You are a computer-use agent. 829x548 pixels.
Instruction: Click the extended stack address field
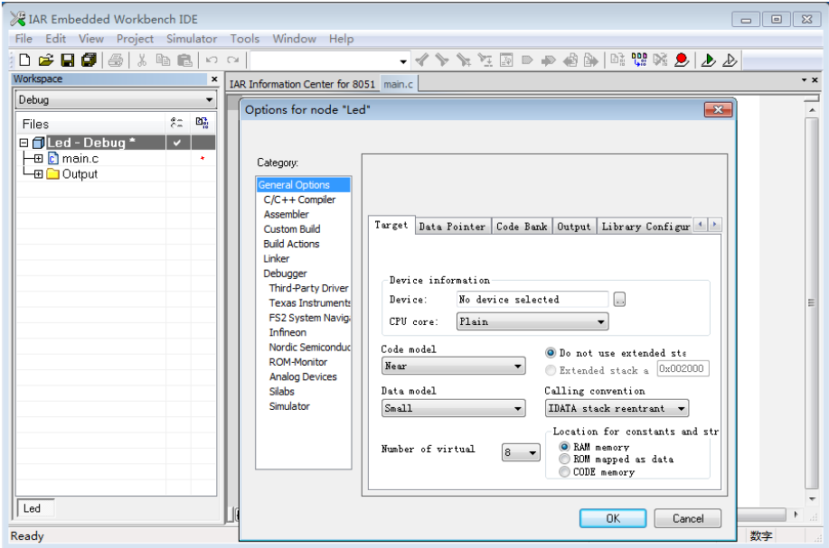click(683, 368)
